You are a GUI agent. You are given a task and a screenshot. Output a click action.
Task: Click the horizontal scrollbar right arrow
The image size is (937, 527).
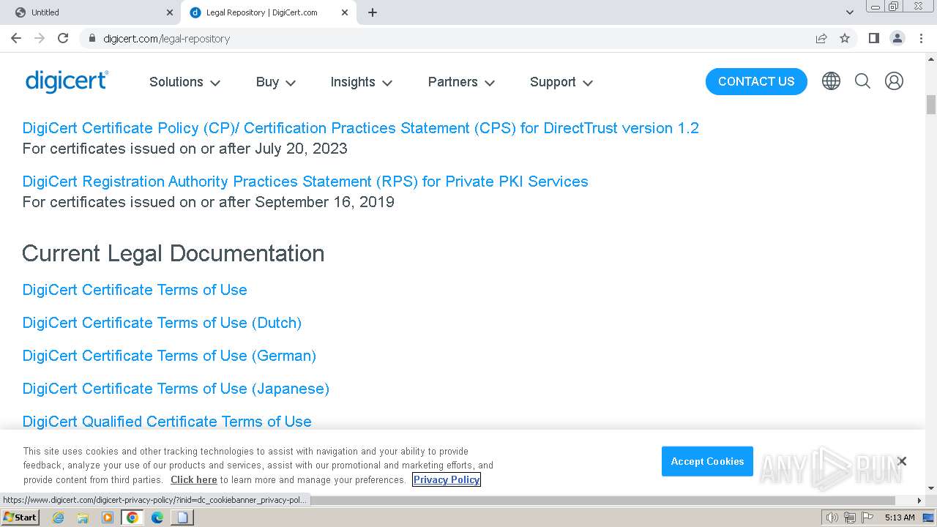[x=919, y=501]
